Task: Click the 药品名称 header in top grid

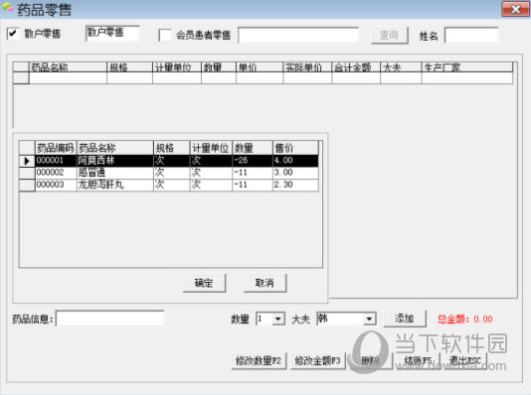Action: (68, 67)
